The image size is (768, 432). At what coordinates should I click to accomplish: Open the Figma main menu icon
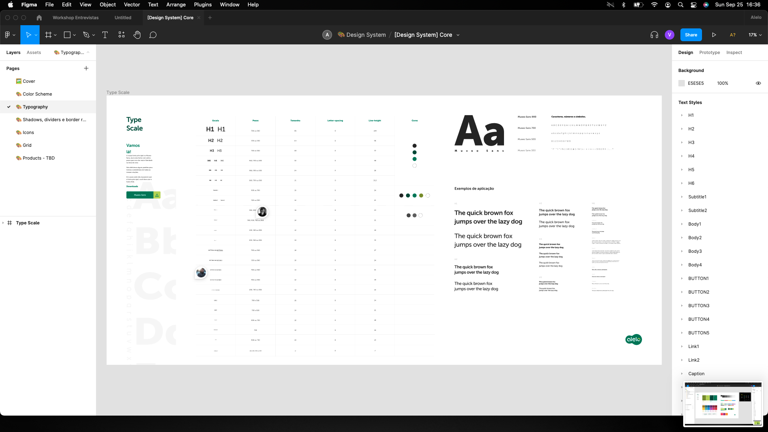tap(10, 35)
